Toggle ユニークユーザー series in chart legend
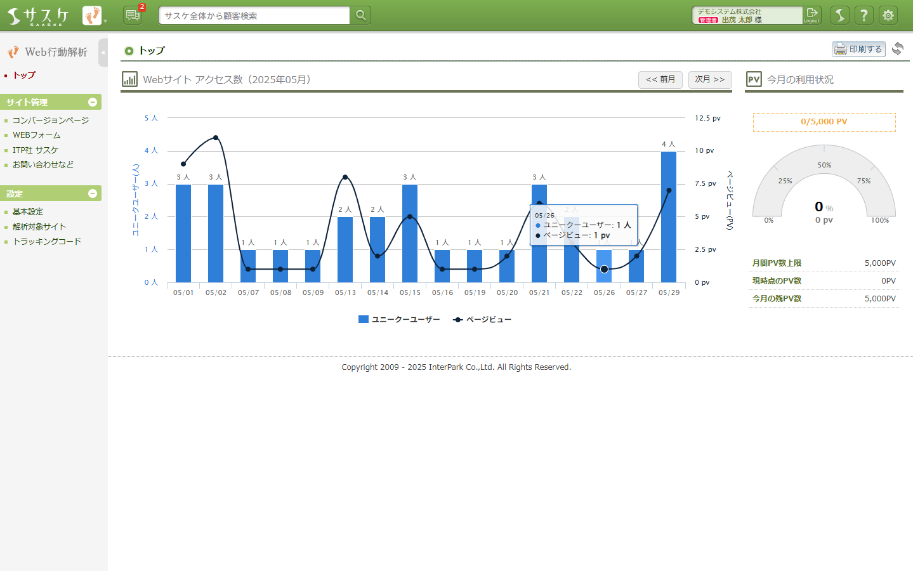This screenshot has width=913, height=571. point(400,320)
